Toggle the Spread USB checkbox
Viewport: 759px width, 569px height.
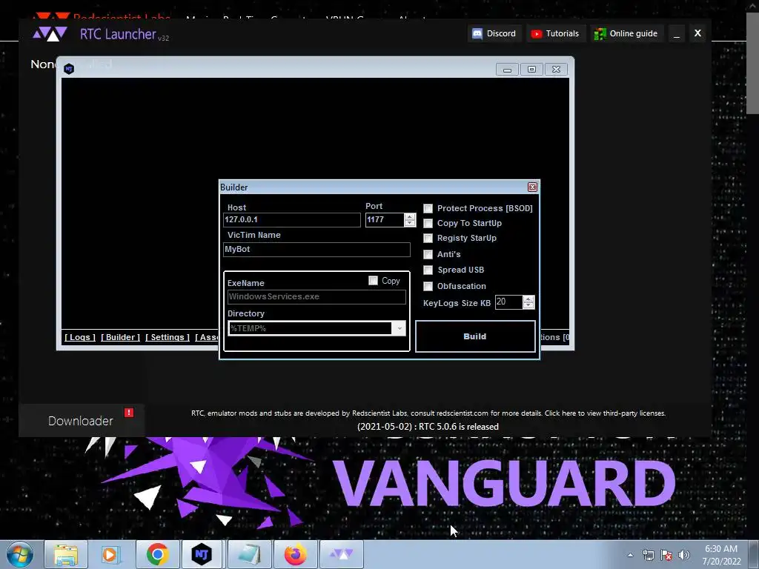click(428, 270)
